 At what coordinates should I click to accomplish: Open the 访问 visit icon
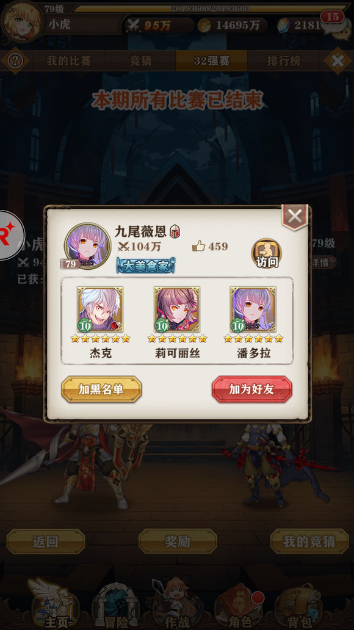tap(266, 253)
